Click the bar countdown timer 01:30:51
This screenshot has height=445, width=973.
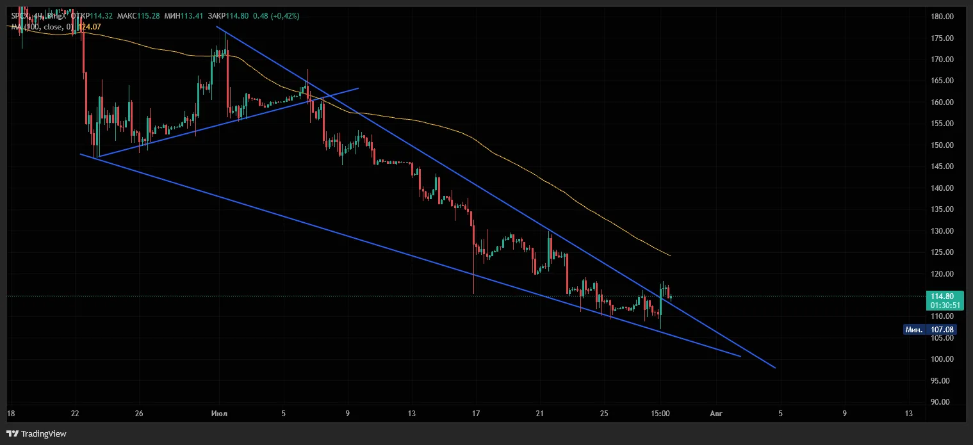(x=944, y=305)
